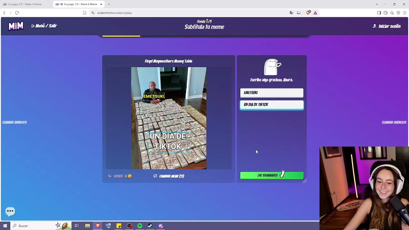Image resolution: width=409 pixels, height=230 pixels.
Task: Open the Windows Start menu
Action: point(5,226)
